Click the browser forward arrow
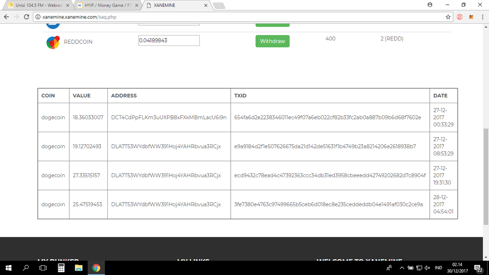 coord(16,17)
